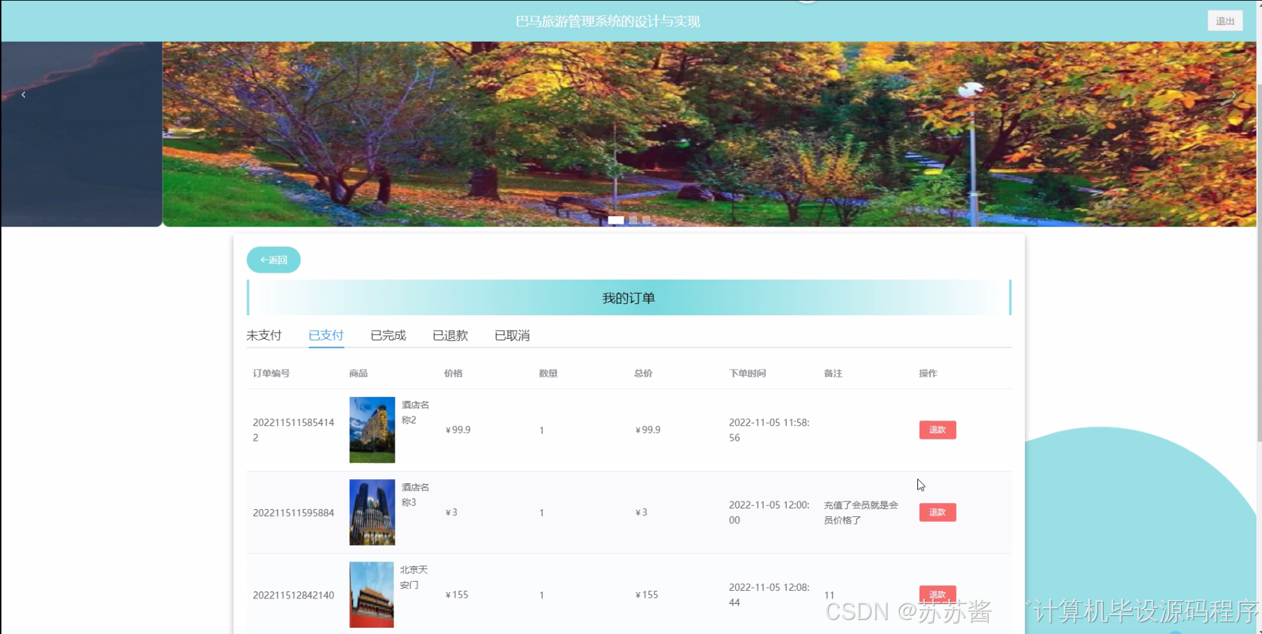The image size is (1262, 634).
Task: Click the 价格 column header
Action: 453,373
